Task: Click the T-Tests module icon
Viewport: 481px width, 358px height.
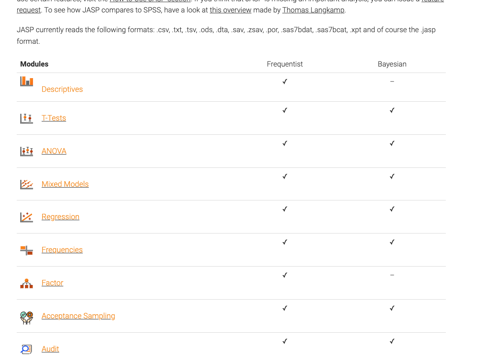Action: [x=27, y=118]
